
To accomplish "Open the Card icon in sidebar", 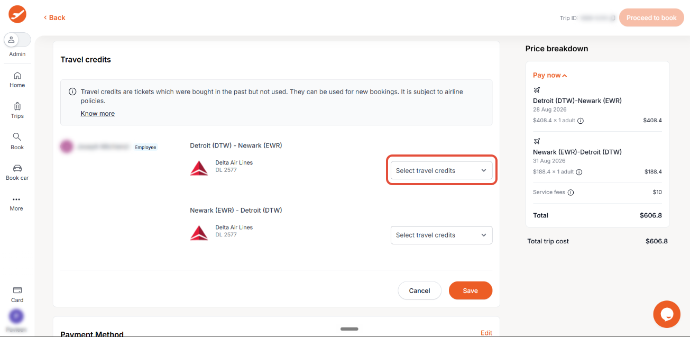I will click(17, 290).
